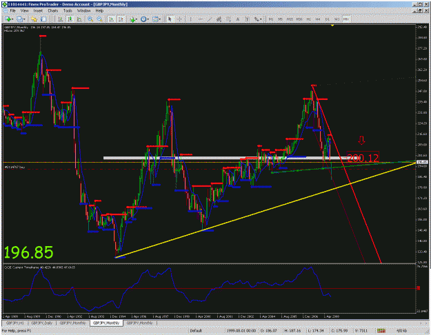Show the Market Watch window (star icon)

(x=34, y=19)
